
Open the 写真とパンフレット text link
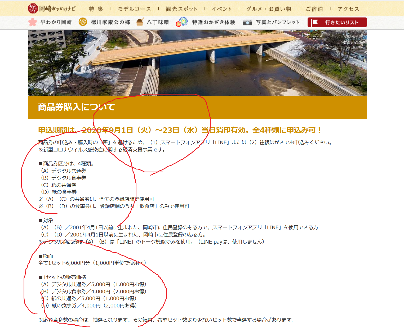pos(277,22)
